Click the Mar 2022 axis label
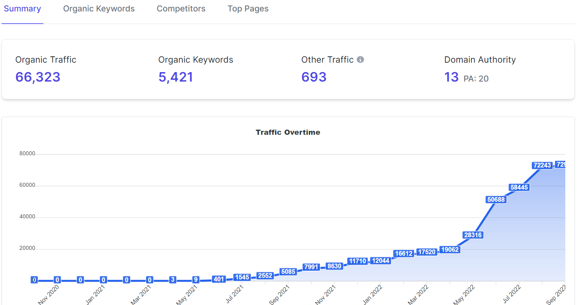 (418, 296)
